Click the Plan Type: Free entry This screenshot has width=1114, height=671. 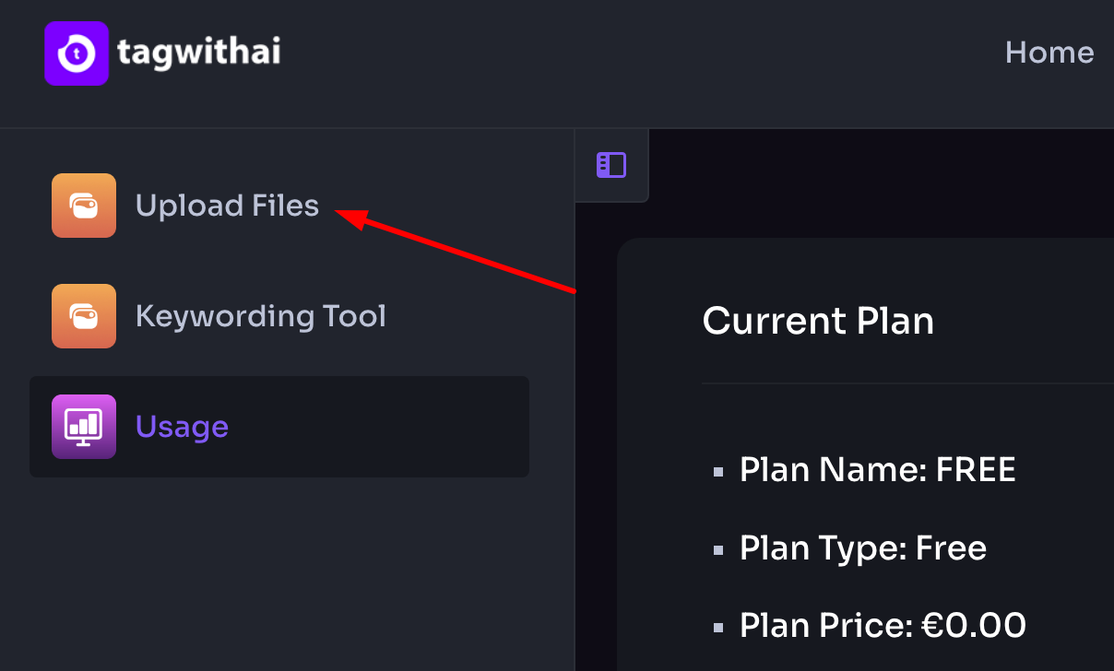(862, 547)
